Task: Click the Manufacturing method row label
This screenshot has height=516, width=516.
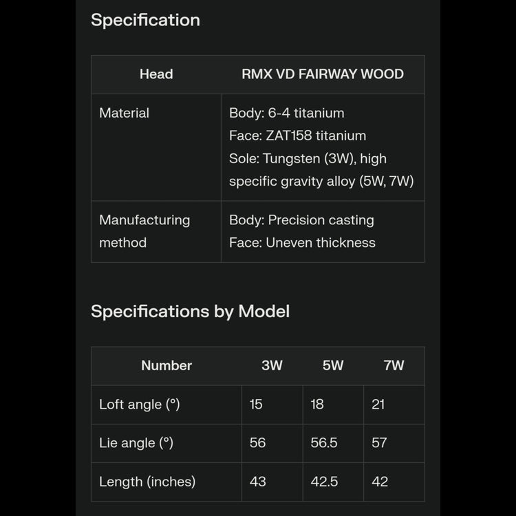Action: pyautogui.click(x=144, y=231)
